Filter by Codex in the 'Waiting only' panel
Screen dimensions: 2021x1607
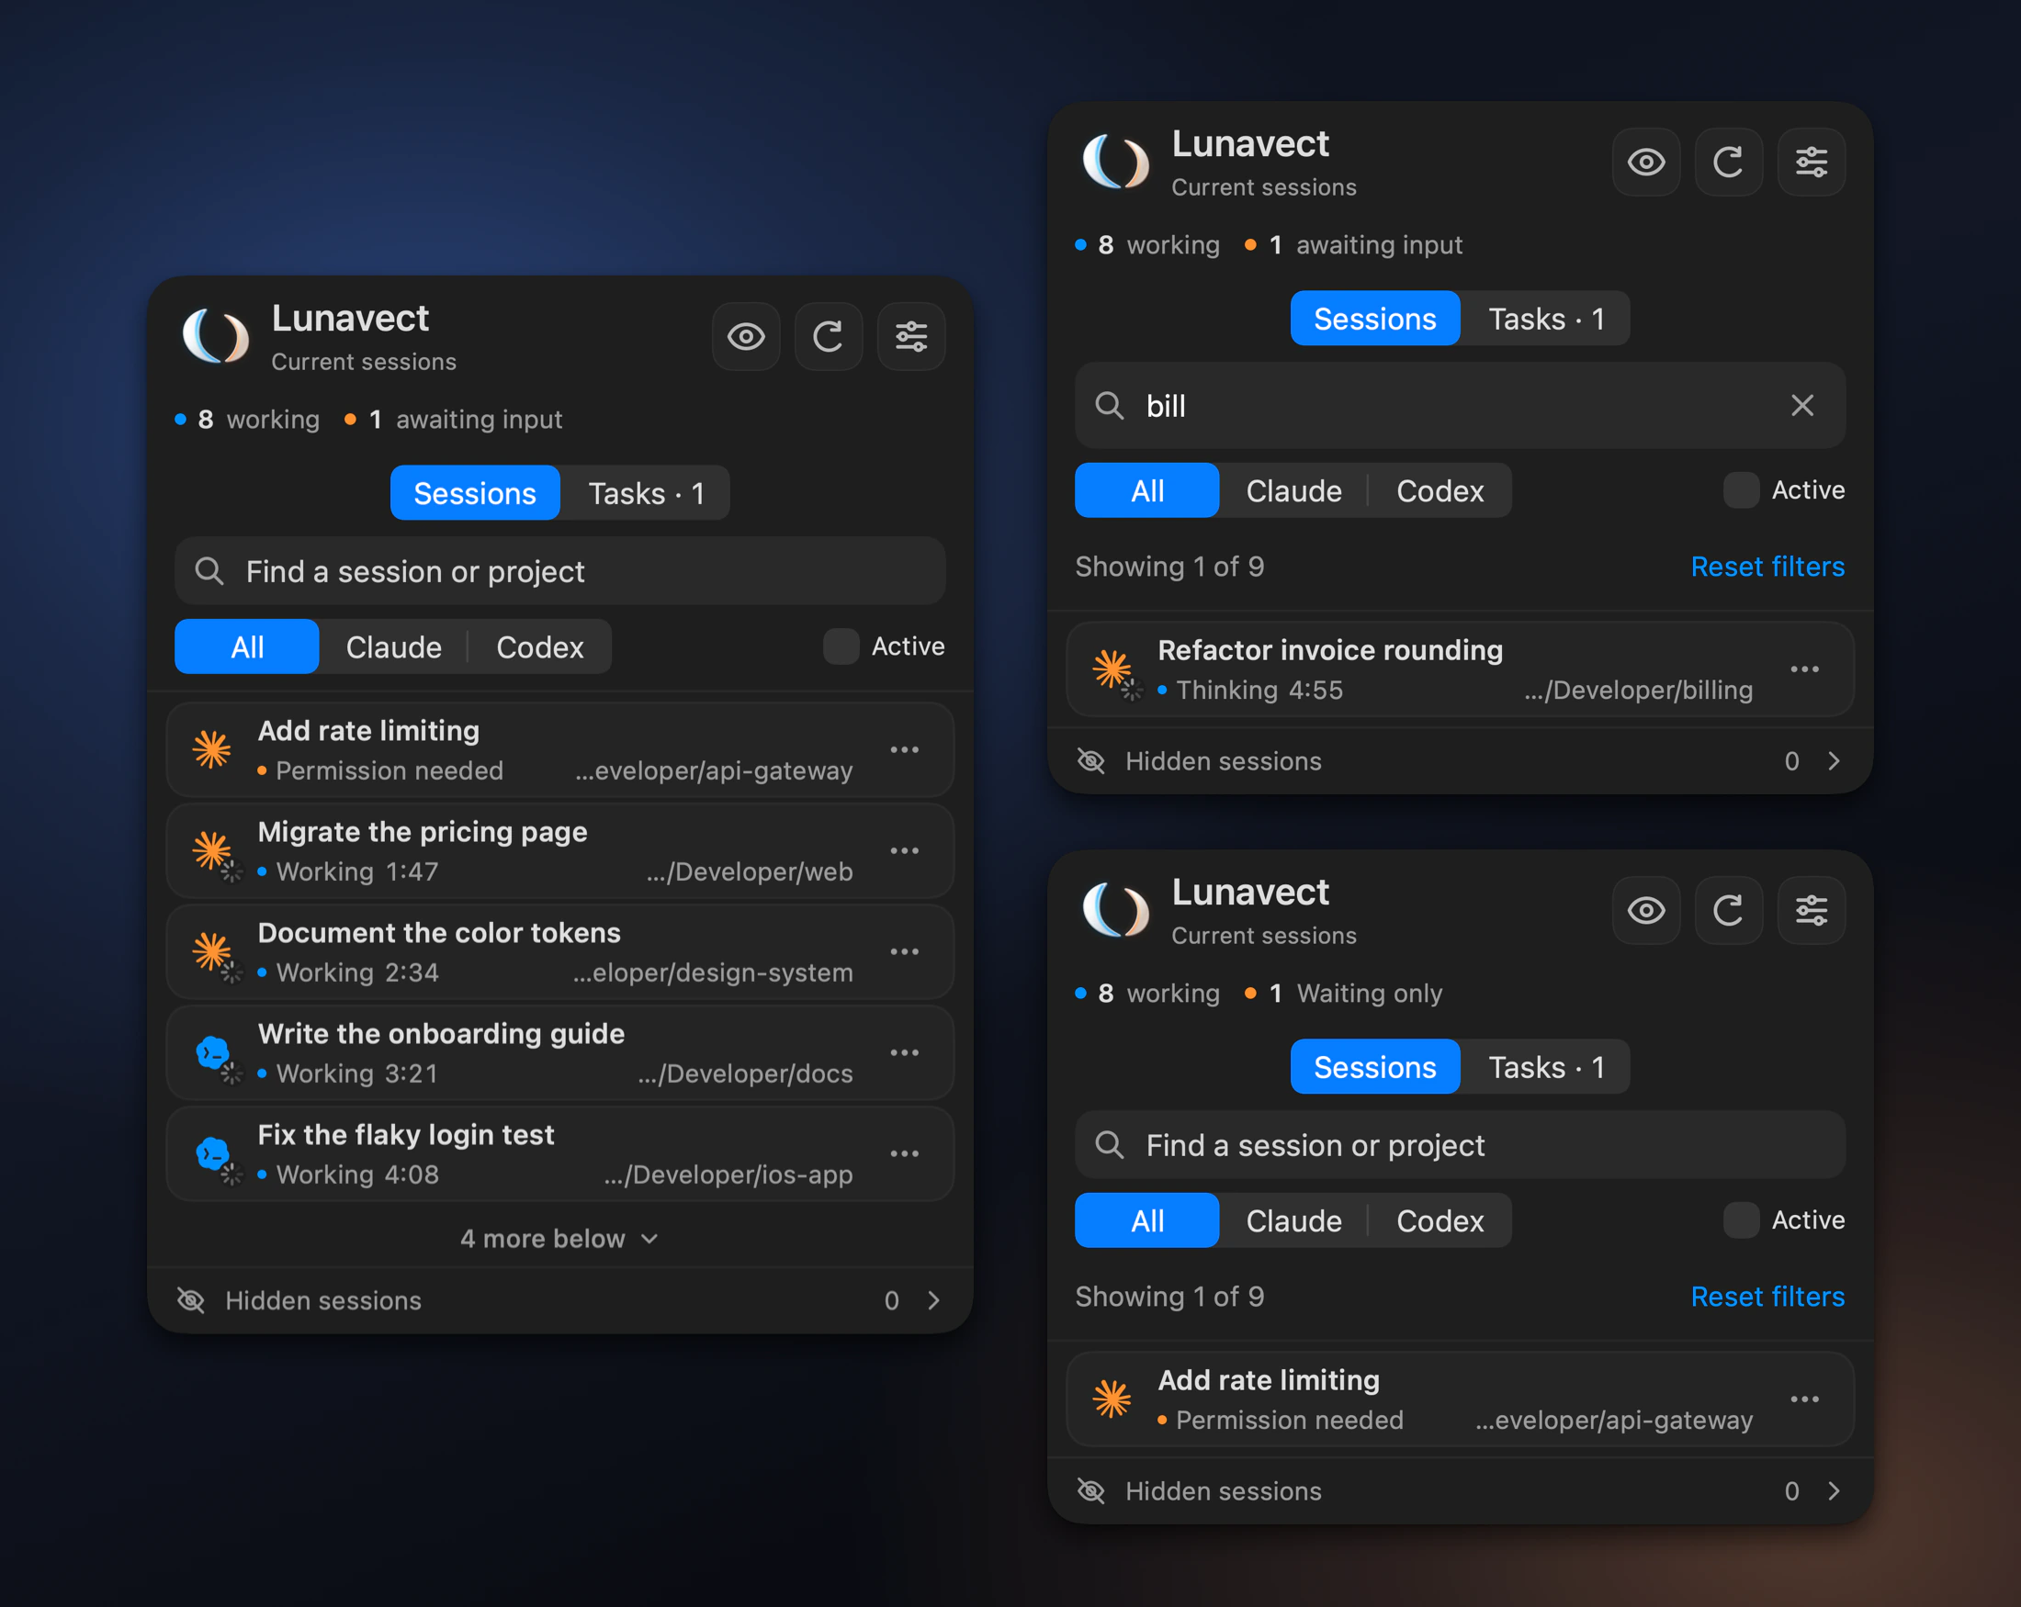point(1440,1220)
